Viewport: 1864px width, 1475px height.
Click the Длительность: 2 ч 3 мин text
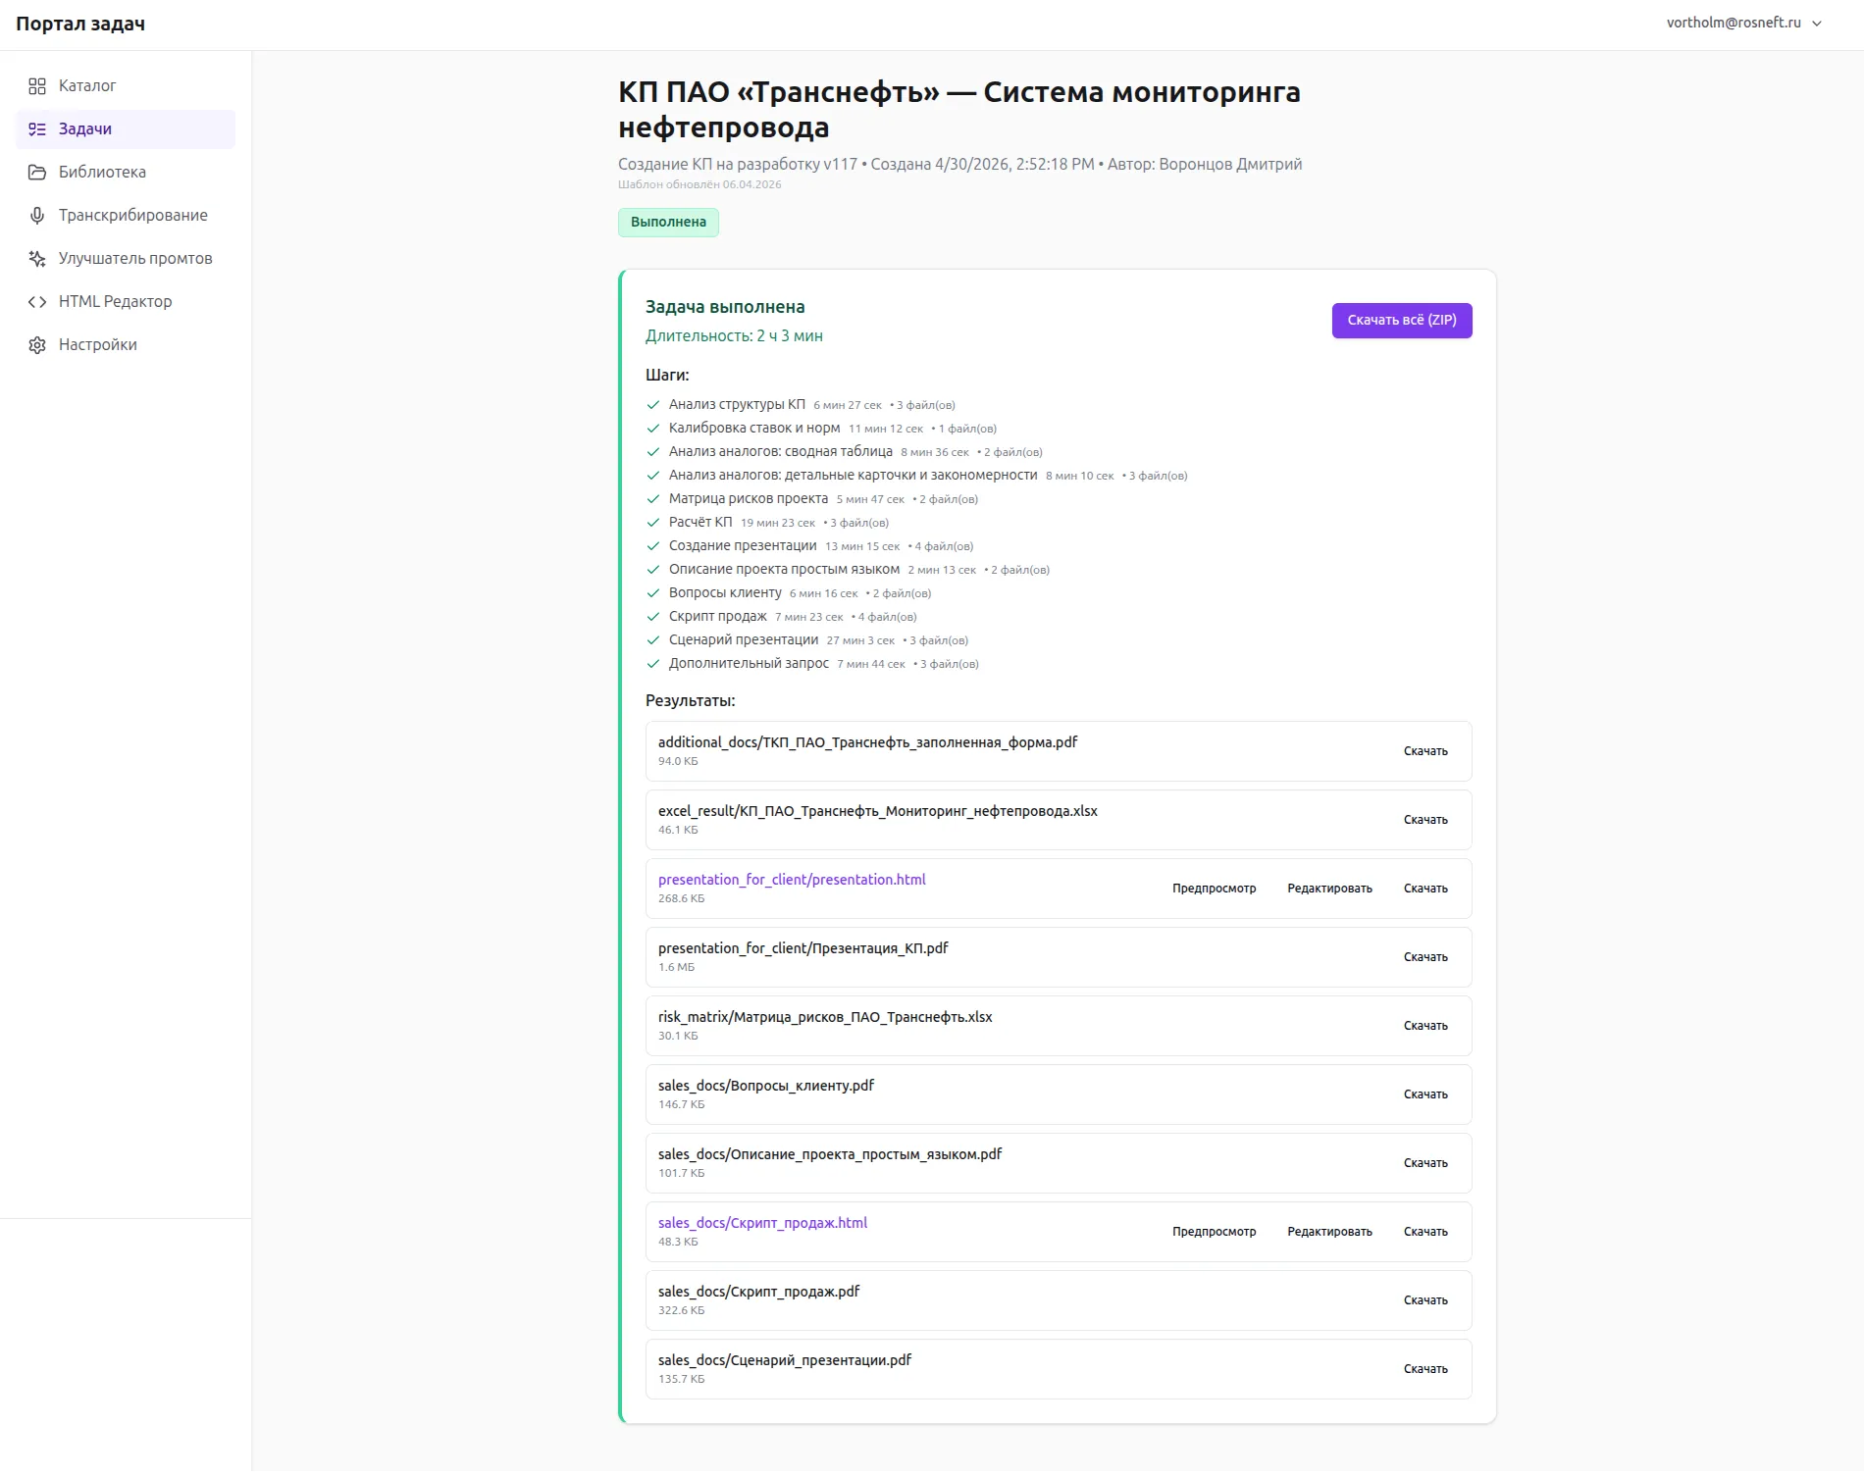tap(734, 336)
